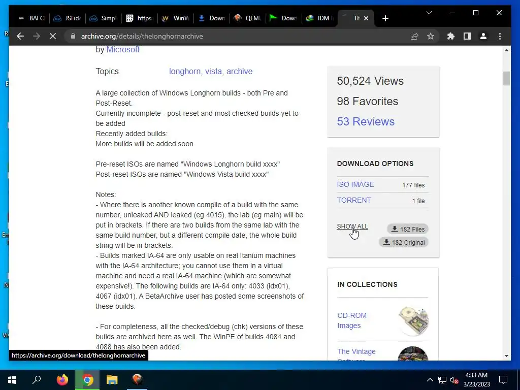Open the ISO IMAGE download option
This screenshot has height=390, width=520.
click(x=355, y=184)
